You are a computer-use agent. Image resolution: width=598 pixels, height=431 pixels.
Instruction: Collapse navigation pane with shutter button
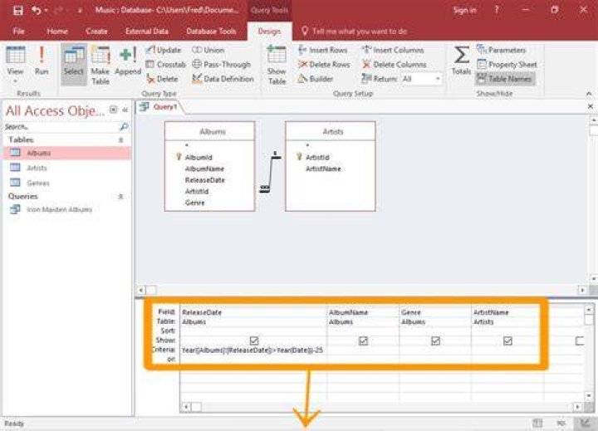coord(125,110)
